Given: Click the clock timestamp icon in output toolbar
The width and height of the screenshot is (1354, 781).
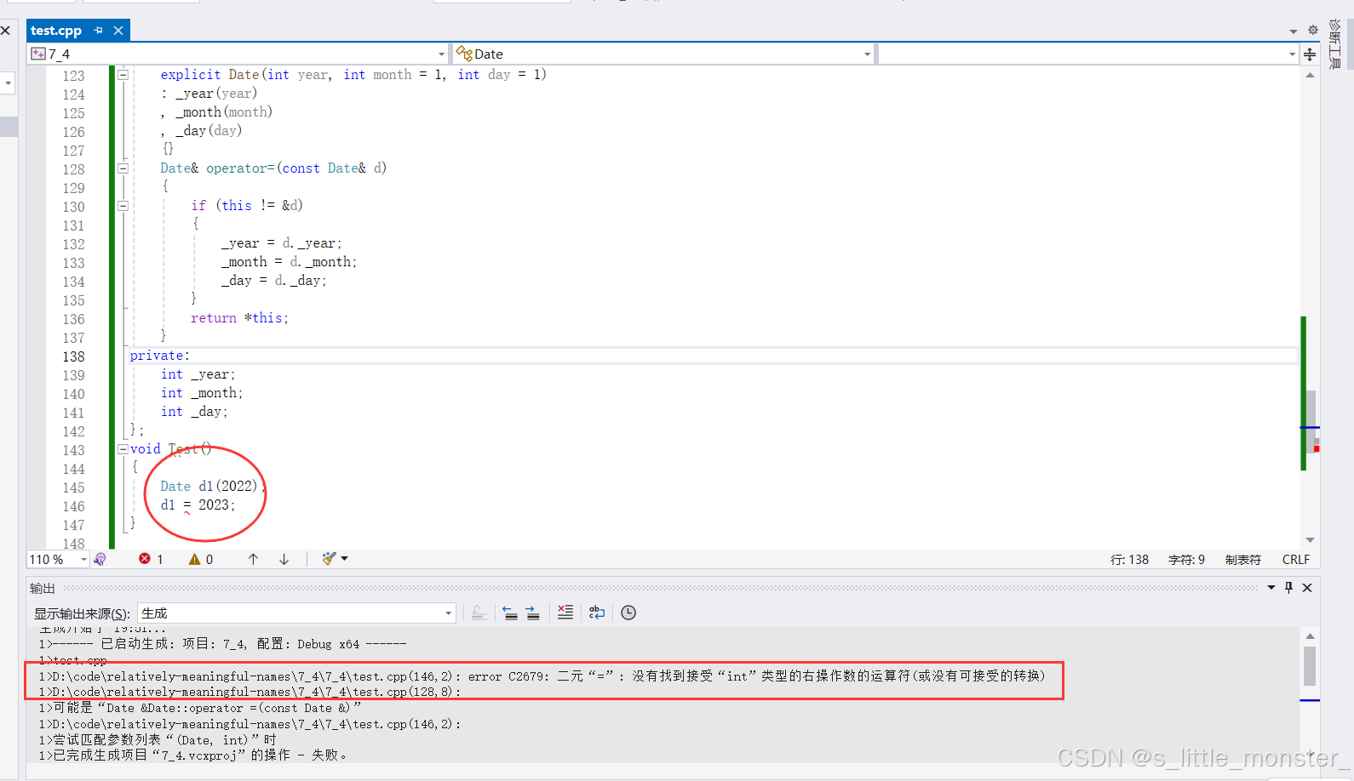Looking at the screenshot, I should click(x=628, y=613).
